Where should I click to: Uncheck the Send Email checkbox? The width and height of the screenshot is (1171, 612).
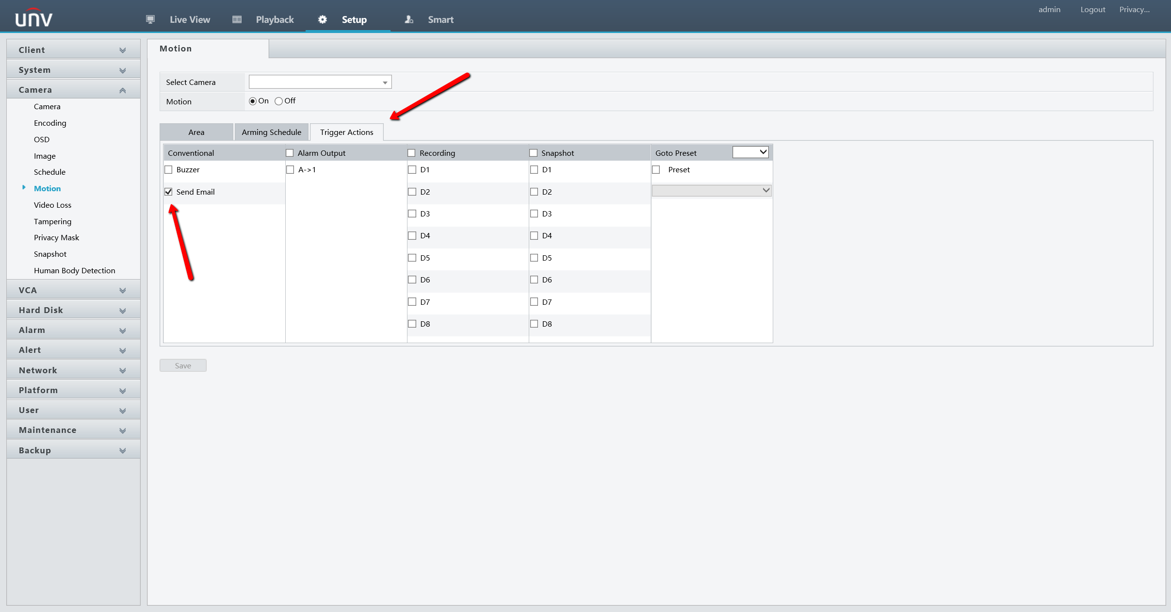[x=168, y=192]
